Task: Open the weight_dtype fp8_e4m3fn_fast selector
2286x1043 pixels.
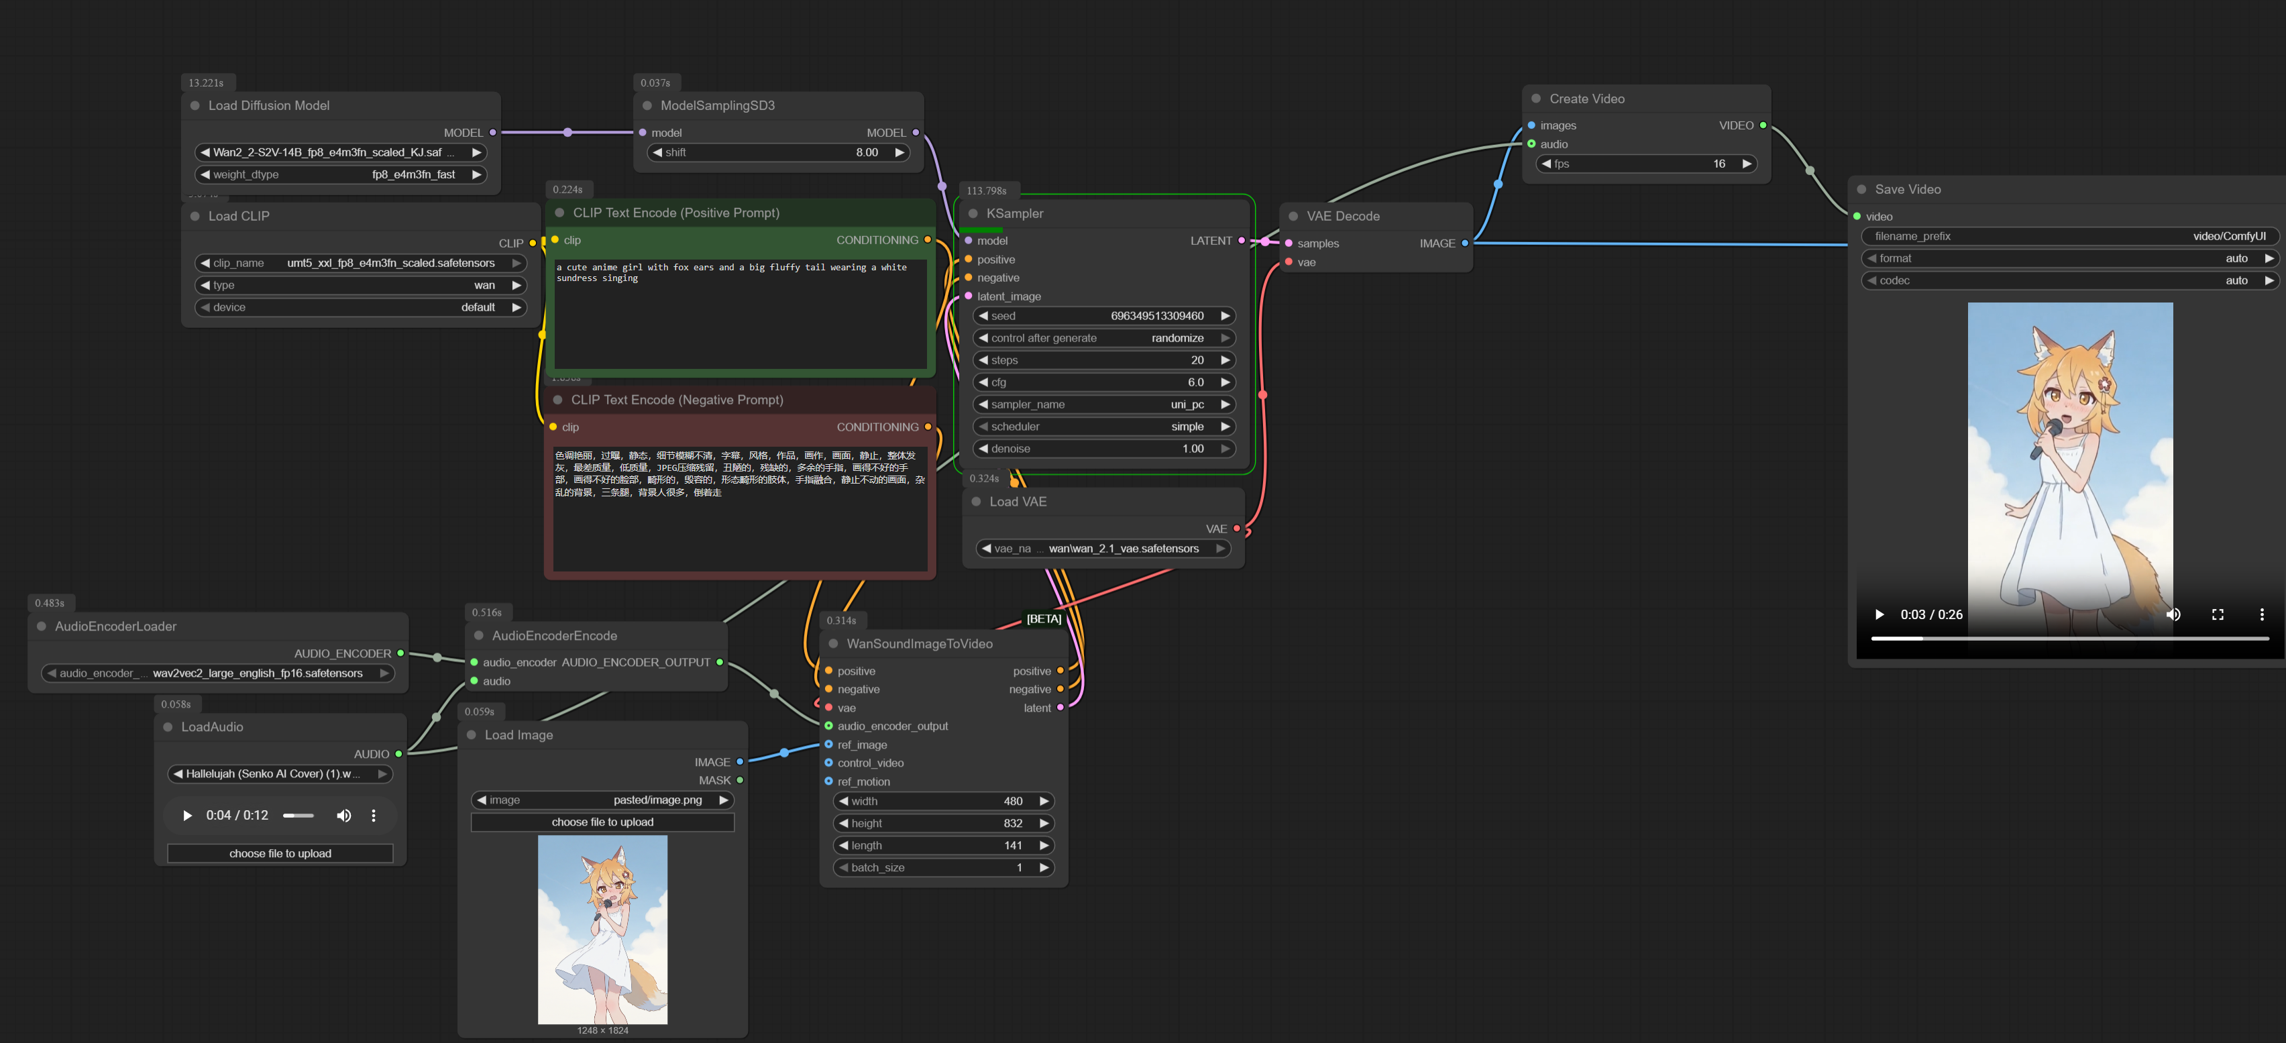Action: [340, 175]
